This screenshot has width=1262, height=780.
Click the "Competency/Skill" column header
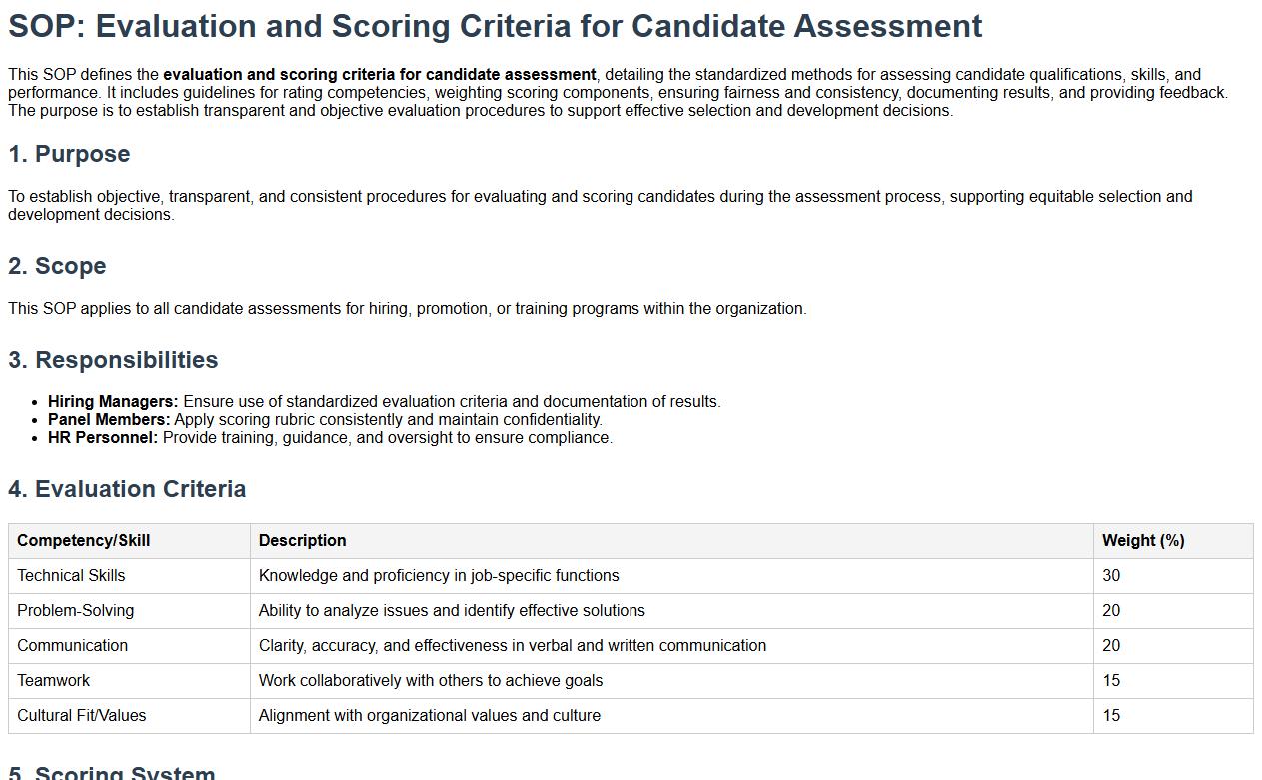83,541
